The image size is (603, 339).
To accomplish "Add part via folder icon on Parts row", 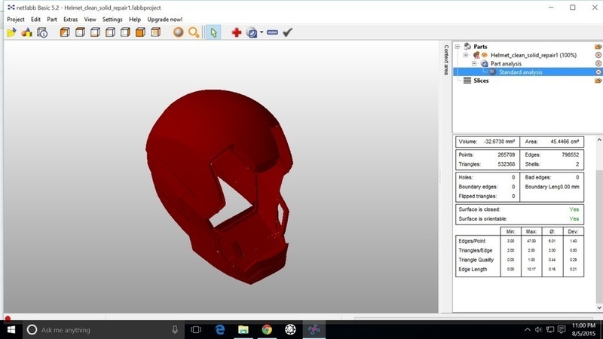I will point(598,47).
